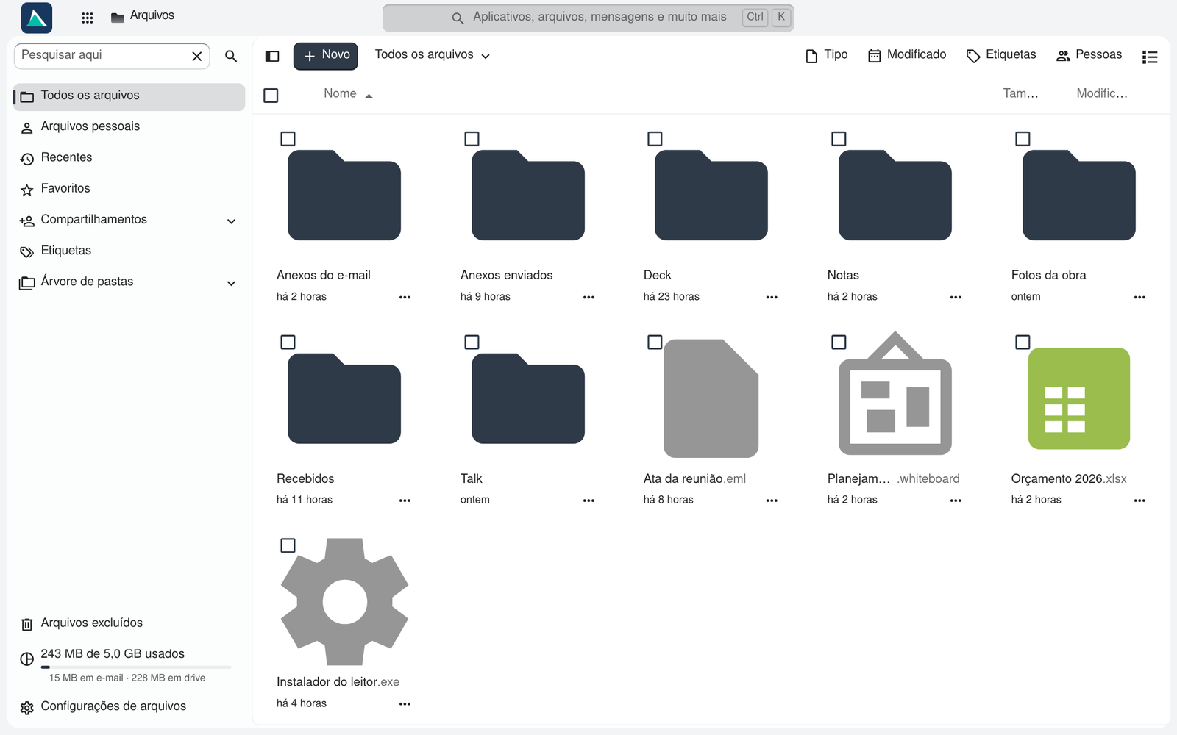Click the Novo button
The width and height of the screenshot is (1177, 735).
point(326,56)
